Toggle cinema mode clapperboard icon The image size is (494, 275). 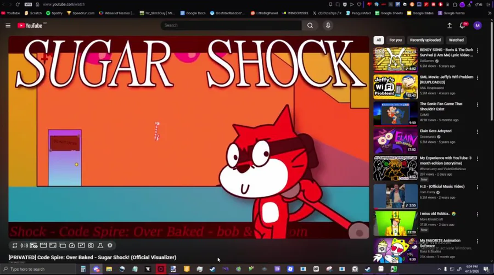click(x=43, y=245)
